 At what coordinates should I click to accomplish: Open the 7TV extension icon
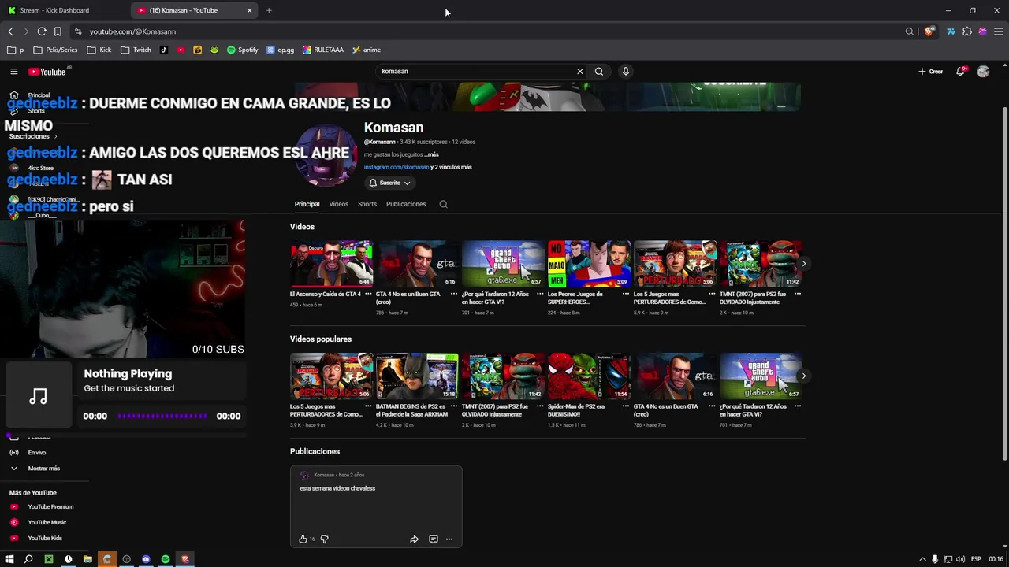point(951,31)
